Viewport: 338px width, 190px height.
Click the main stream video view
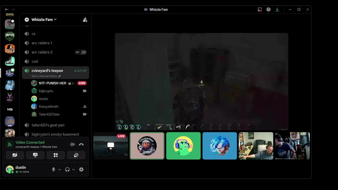coord(201,82)
